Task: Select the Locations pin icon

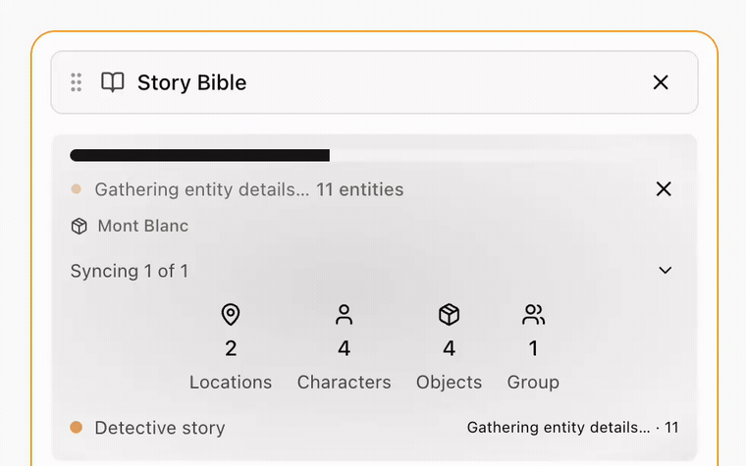Action: (x=231, y=314)
